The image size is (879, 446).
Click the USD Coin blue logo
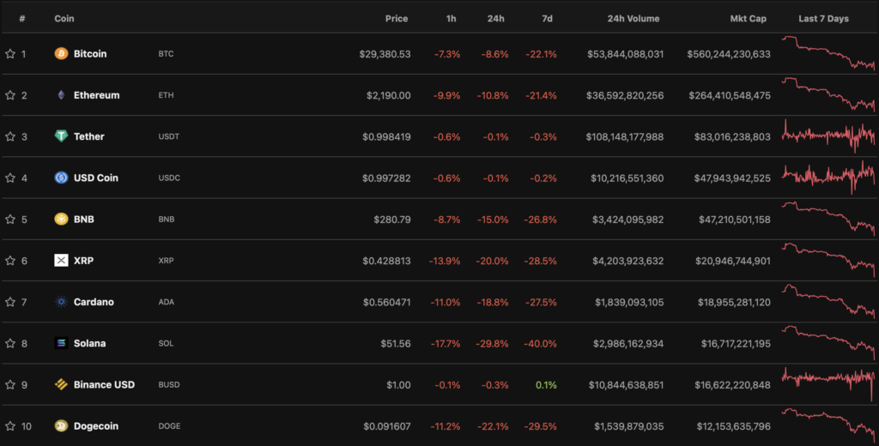coord(61,178)
